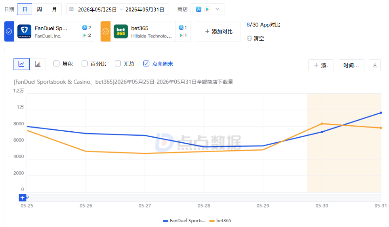Click the FanDuel Sportsbook app icon
The width and height of the screenshot is (389, 227).
pyautogui.click(x=24, y=31)
